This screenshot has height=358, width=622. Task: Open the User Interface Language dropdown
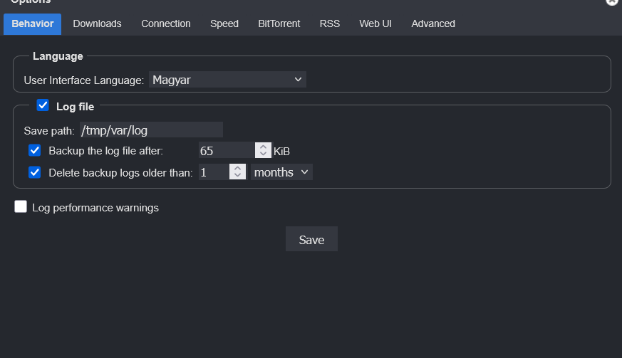coord(227,80)
